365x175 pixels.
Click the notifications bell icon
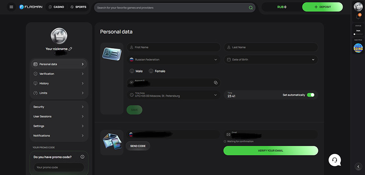(x=358, y=17)
